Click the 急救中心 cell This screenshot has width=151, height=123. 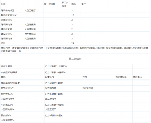tap(137, 77)
